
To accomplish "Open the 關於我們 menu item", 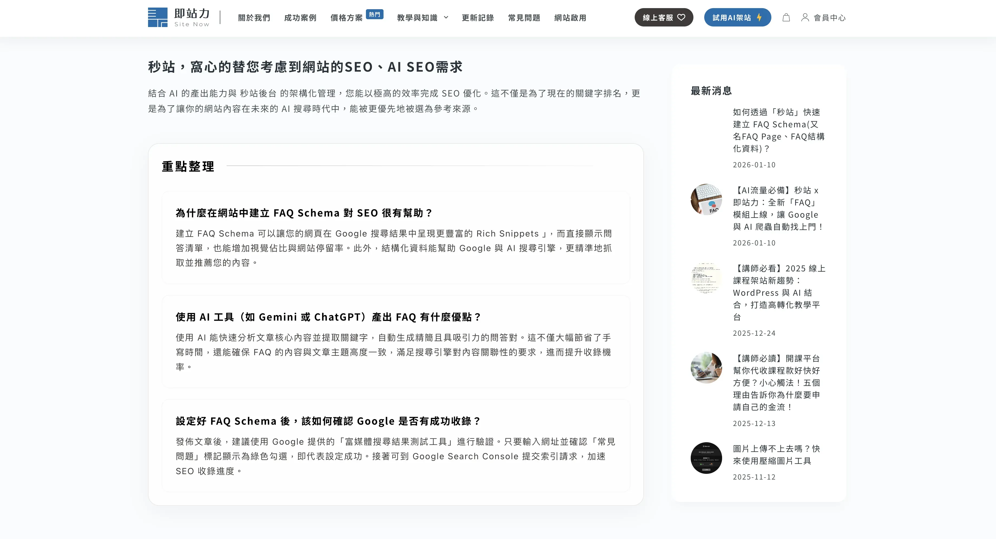I will 254,18.
